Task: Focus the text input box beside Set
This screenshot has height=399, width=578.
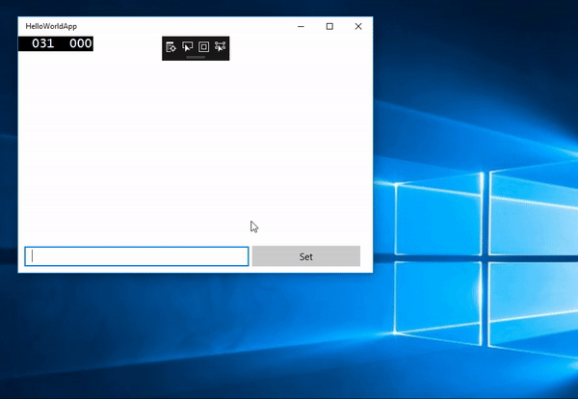Action: (137, 256)
